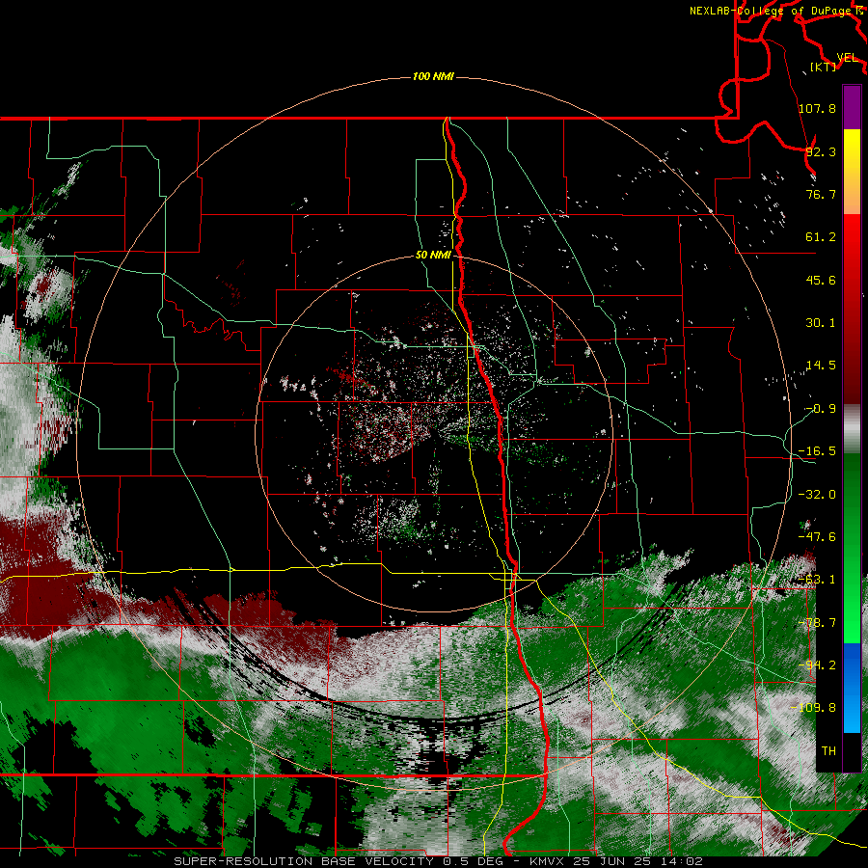This screenshot has width=868, height=868.
Task: Click the -47.6 velocity scale value
Action: 817,537
